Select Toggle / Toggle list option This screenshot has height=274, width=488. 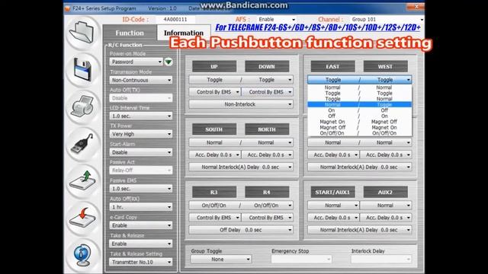coord(359,93)
